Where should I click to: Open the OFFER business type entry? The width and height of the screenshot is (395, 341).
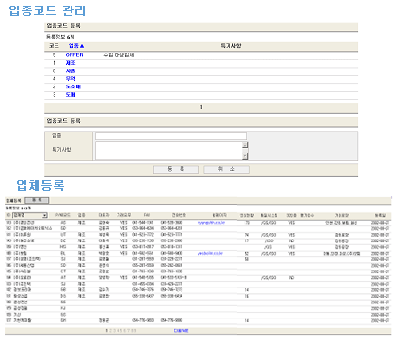74,54
